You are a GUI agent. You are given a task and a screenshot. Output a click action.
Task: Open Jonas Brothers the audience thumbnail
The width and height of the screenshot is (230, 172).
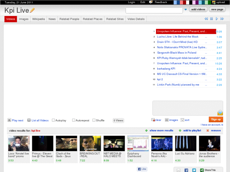(x=209, y=143)
